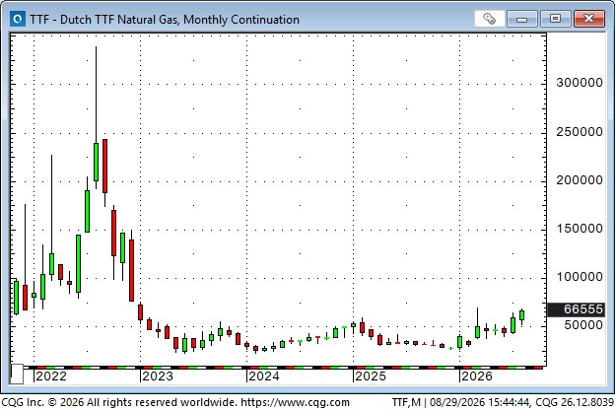Click the 250000 price axis label
This screenshot has height=410, width=615.
(x=580, y=132)
